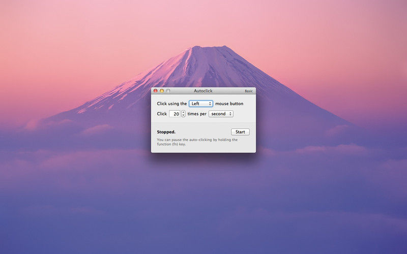The height and width of the screenshot is (254, 407).
Task: Switch mode via the Basic button in title bar
Action: (x=249, y=91)
